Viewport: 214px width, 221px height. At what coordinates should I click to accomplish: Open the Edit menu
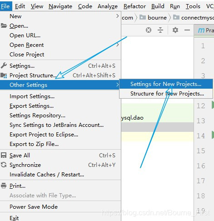click(x=20, y=6)
